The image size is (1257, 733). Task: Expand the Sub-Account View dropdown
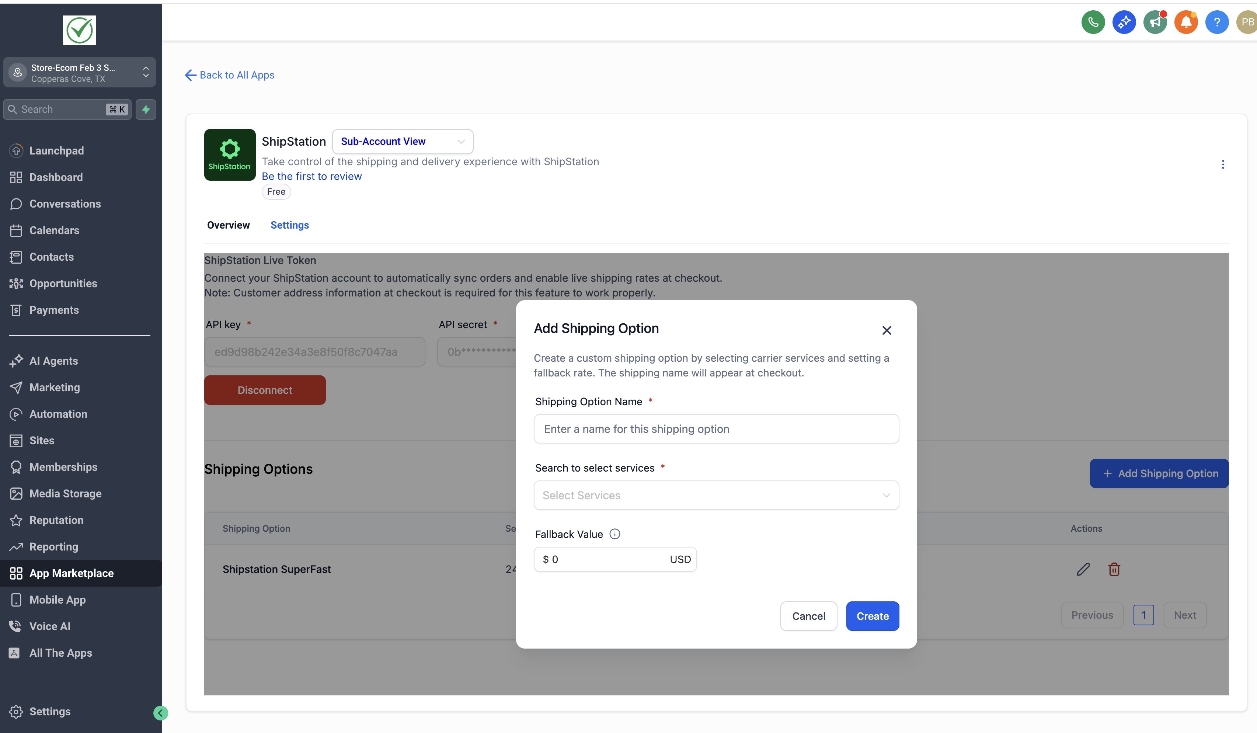coord(402,142)
